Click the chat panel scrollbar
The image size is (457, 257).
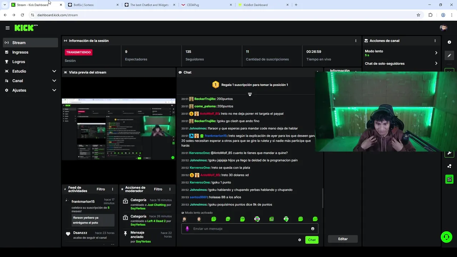coord(323,198)
